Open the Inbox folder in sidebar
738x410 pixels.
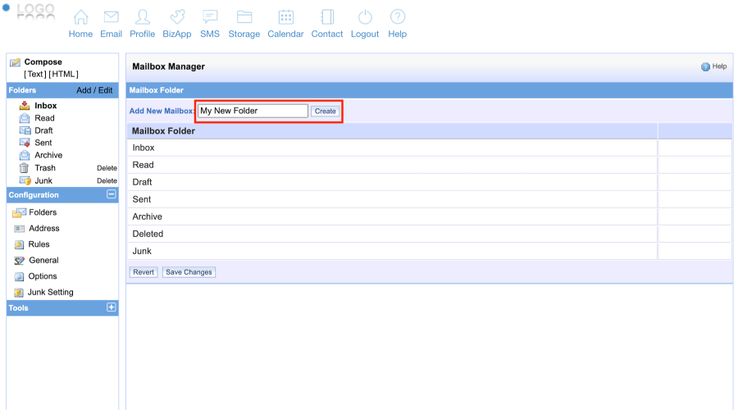click(x=45, y=106)
